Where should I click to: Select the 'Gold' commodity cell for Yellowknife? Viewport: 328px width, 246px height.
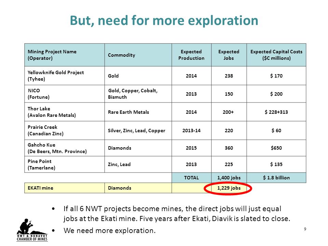tap(138, 76)
